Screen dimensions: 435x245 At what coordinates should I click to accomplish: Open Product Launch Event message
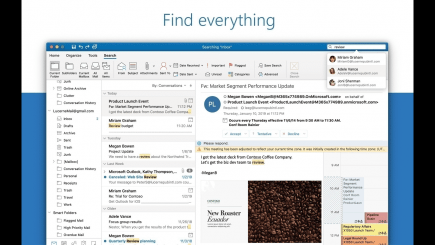tap(148, 106)
